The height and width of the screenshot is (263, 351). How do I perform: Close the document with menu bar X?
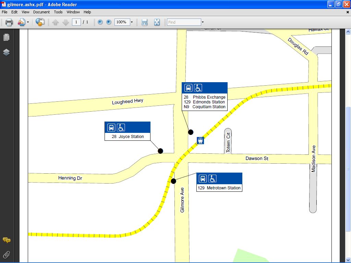[348, 12]
